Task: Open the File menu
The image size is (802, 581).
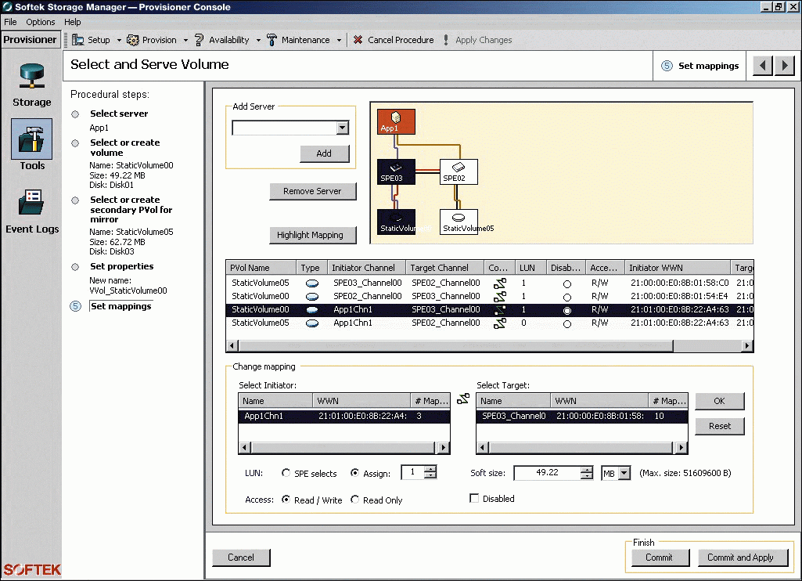Action: coord(10,22)
